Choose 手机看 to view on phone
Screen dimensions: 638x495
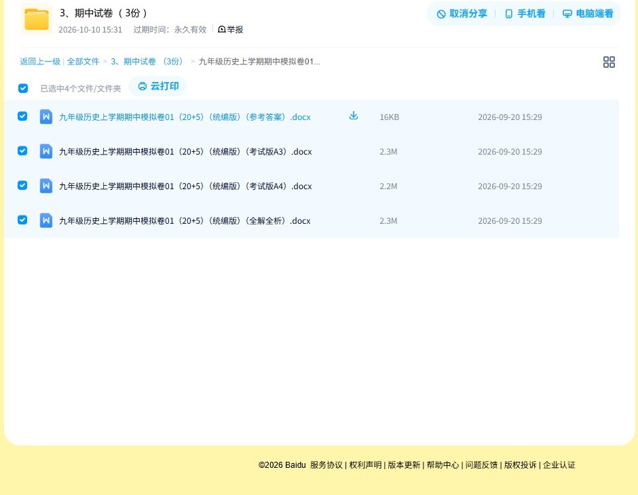tap(525, 14)
